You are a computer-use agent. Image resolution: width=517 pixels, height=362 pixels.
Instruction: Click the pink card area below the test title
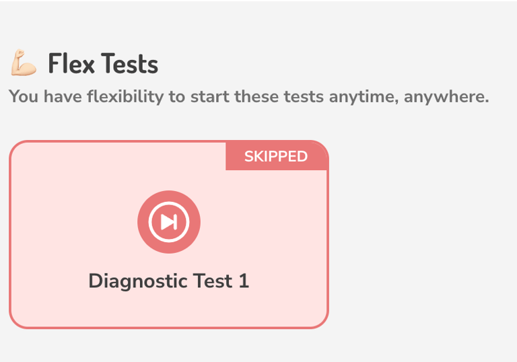point(169,310)
